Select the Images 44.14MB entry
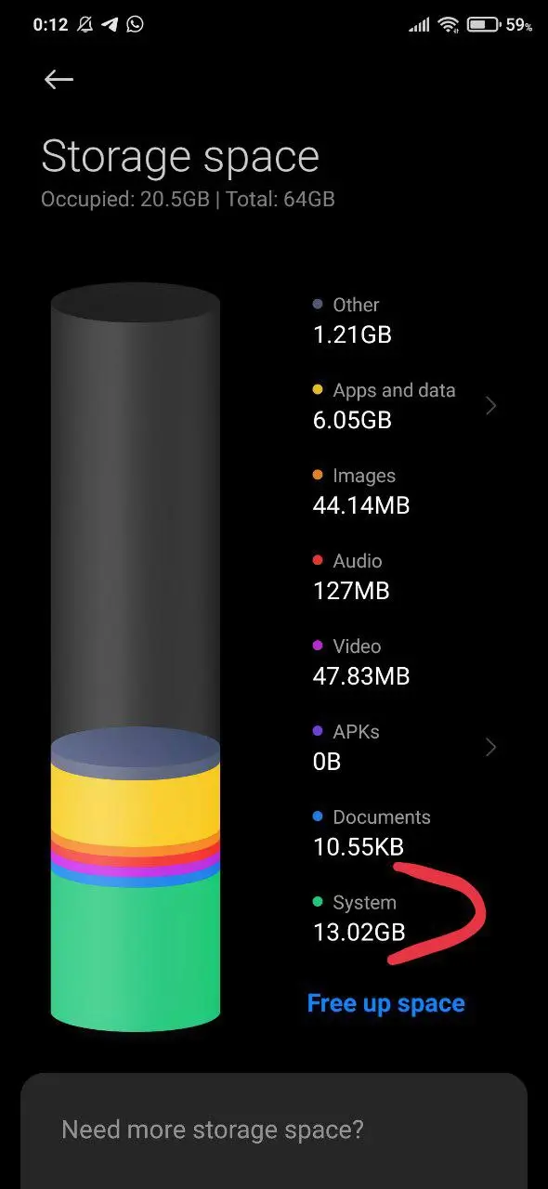This screenshot has width=548, height=1189. pos(362,490)
